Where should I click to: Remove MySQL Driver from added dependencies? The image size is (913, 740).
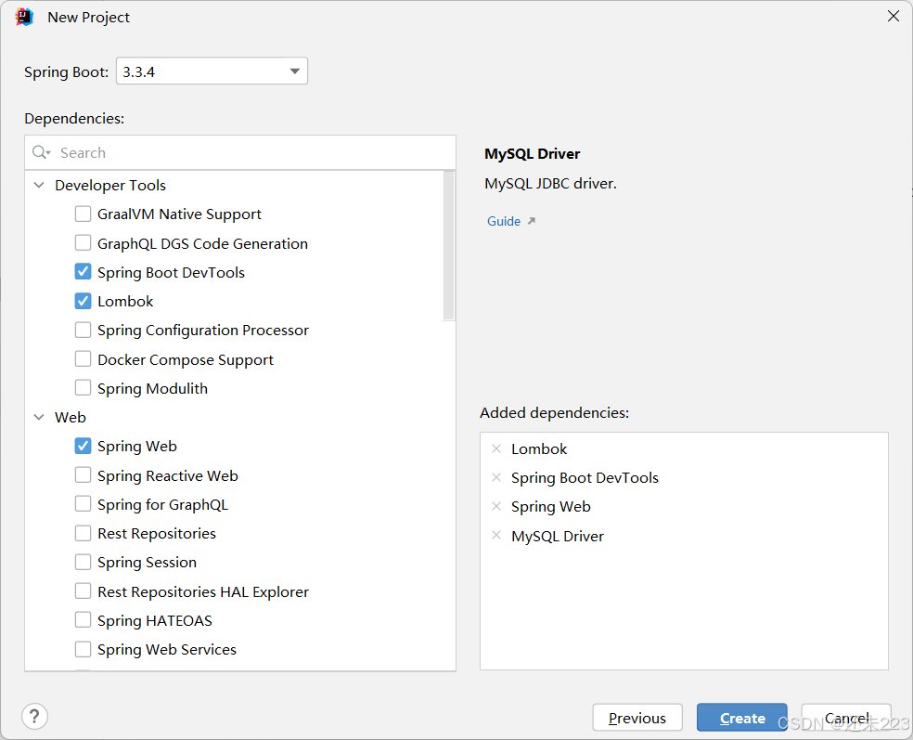tap(496, 537)
